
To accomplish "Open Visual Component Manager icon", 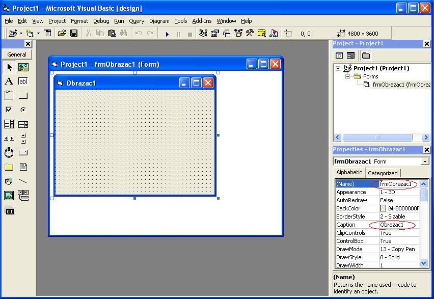I will coord(274,34).
